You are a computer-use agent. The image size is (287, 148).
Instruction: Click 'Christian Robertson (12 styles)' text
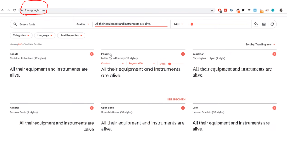click(28, 58)
